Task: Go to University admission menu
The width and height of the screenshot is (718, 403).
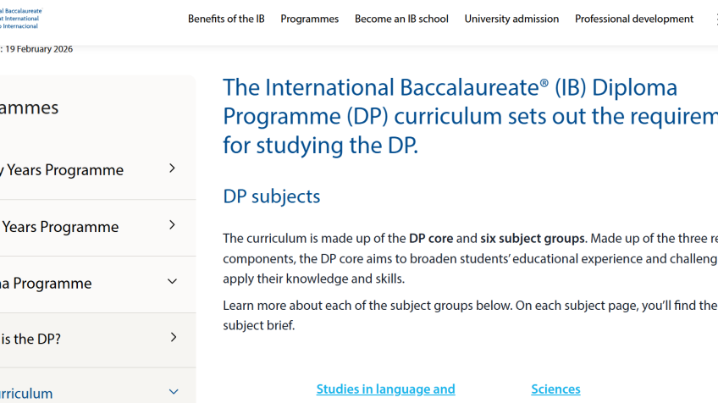Action: pos(511,19)
